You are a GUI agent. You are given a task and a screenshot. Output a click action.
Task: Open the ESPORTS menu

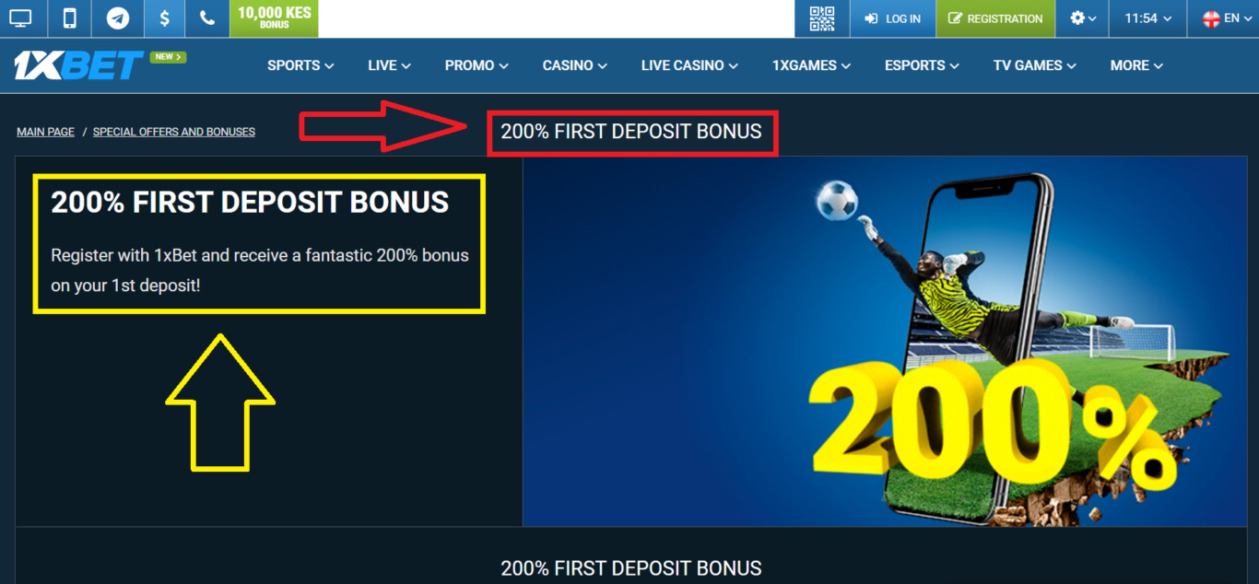click(922, 65)
